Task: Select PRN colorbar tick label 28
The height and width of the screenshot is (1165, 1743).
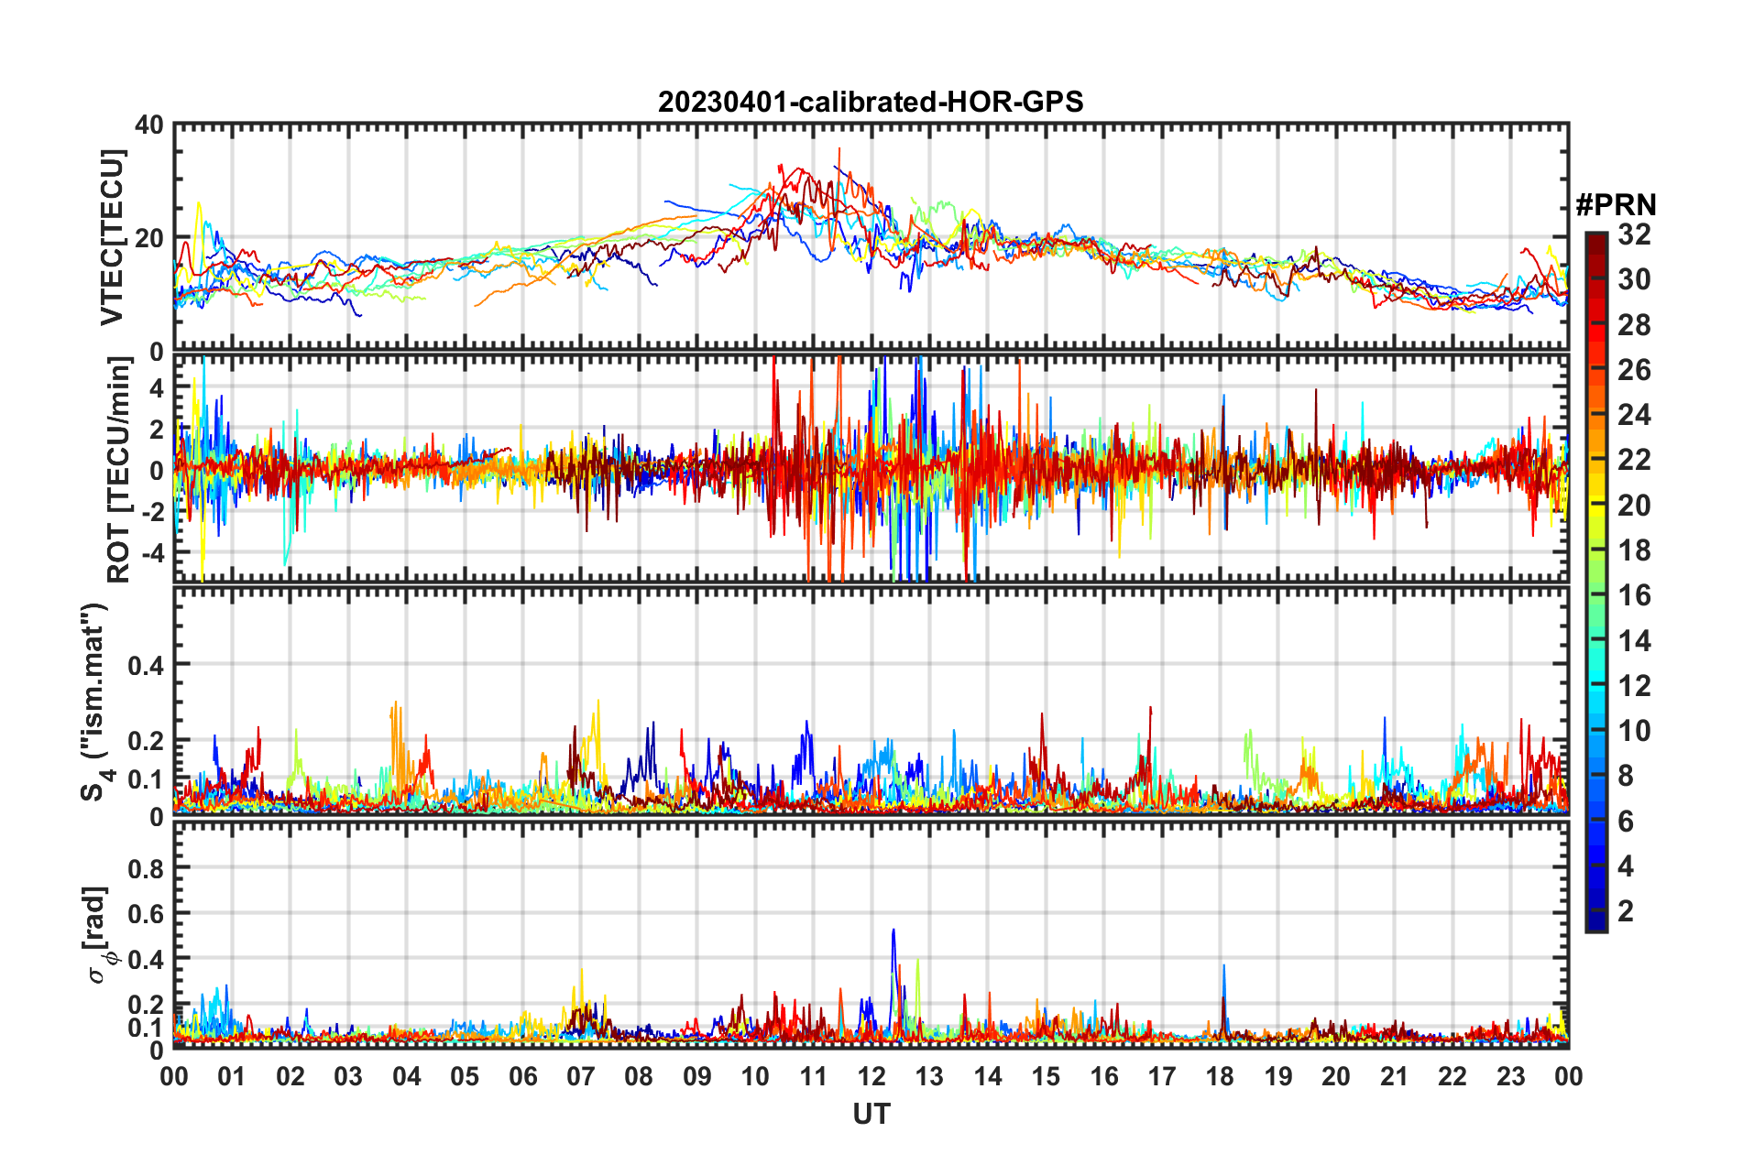Action: click(1634, 324)
